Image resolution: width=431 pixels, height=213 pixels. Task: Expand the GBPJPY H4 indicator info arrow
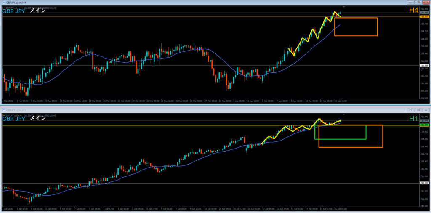[x=4, y=8]
